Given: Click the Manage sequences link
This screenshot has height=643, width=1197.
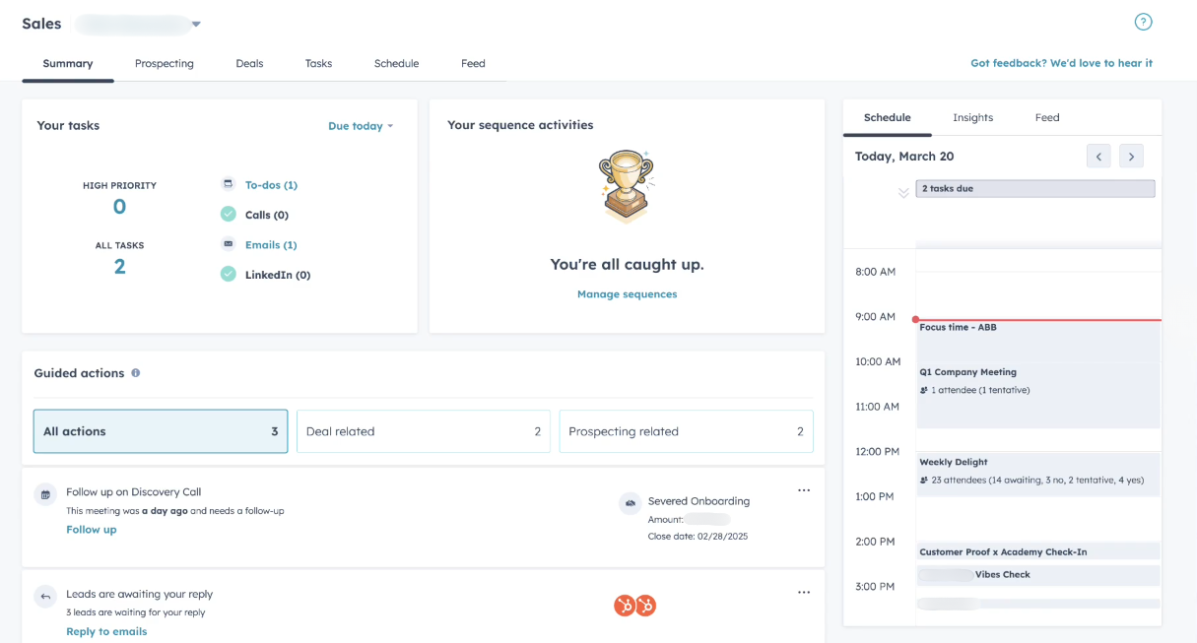Looking at the screenshot, I should [628, 294].
